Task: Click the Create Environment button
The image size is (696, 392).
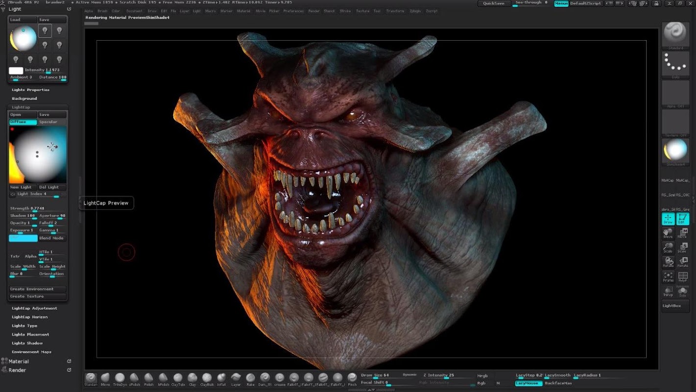Action: (38, 289)
